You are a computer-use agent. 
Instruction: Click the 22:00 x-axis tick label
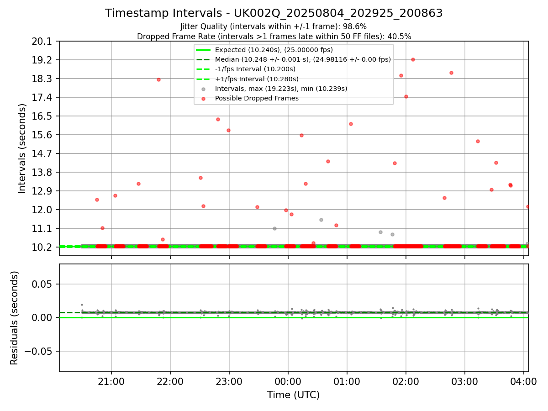[170, 381]
